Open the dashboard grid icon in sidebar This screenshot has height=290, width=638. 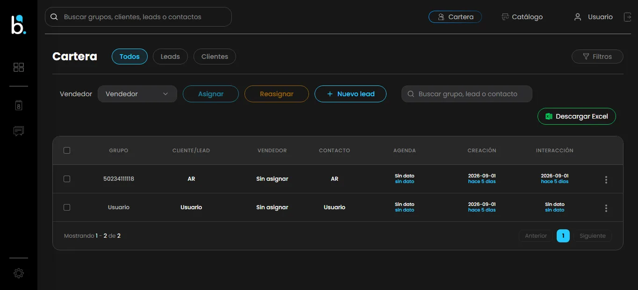pos(19,67)
